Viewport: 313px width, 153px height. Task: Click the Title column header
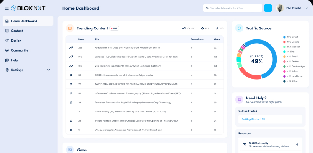tap(97, 39)
